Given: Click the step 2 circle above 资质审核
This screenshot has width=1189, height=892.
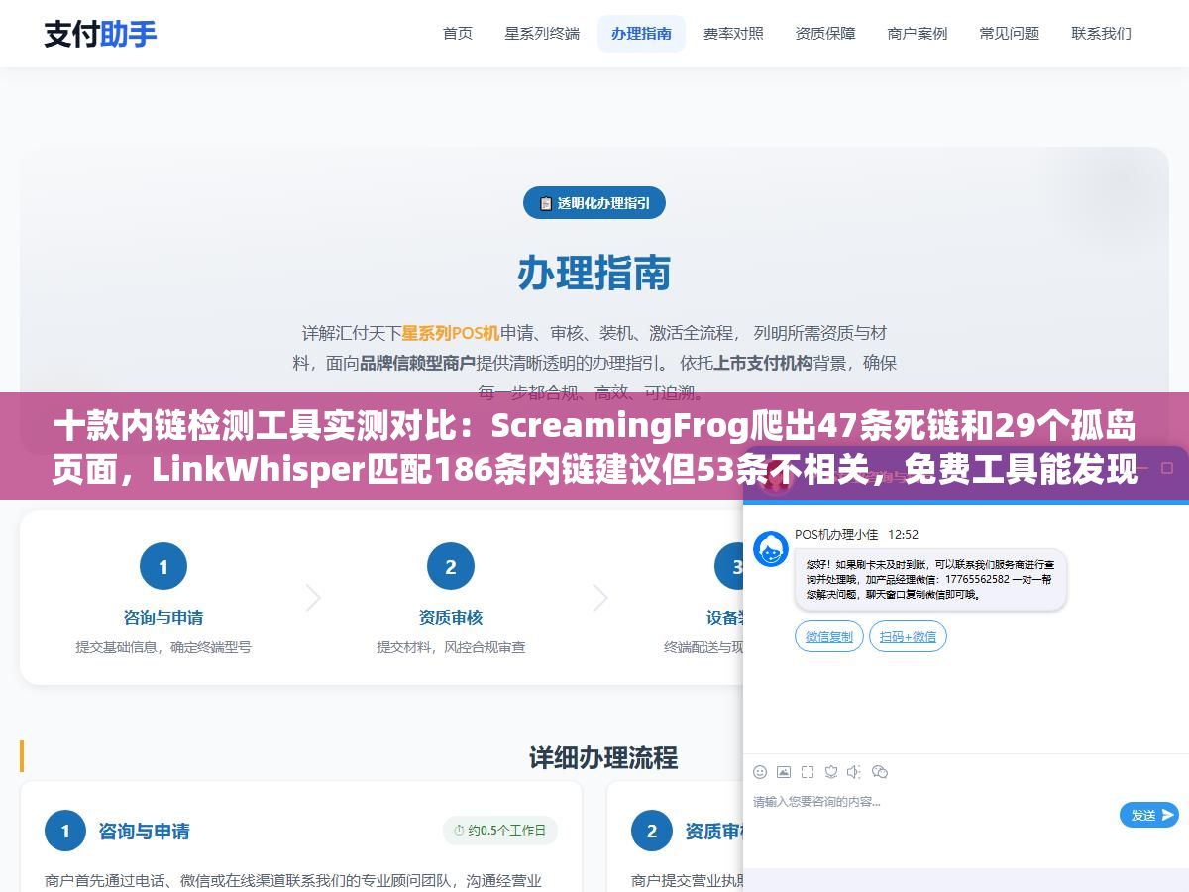Looking at the screenshot, I should [451, 567].
